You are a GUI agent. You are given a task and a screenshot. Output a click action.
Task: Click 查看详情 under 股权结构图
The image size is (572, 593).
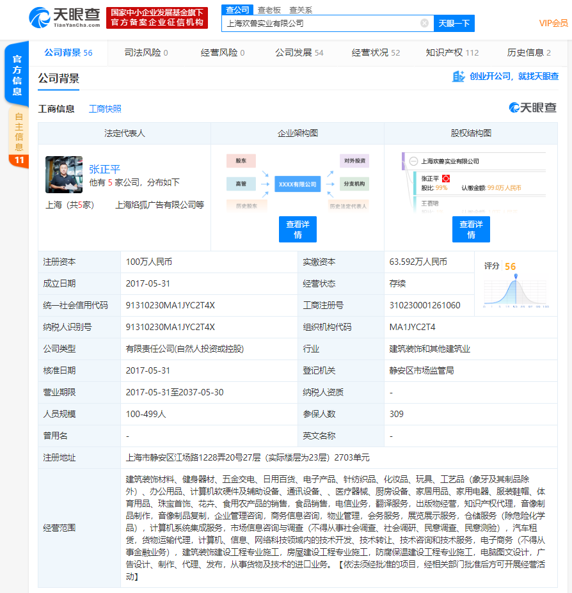point(471,229)
